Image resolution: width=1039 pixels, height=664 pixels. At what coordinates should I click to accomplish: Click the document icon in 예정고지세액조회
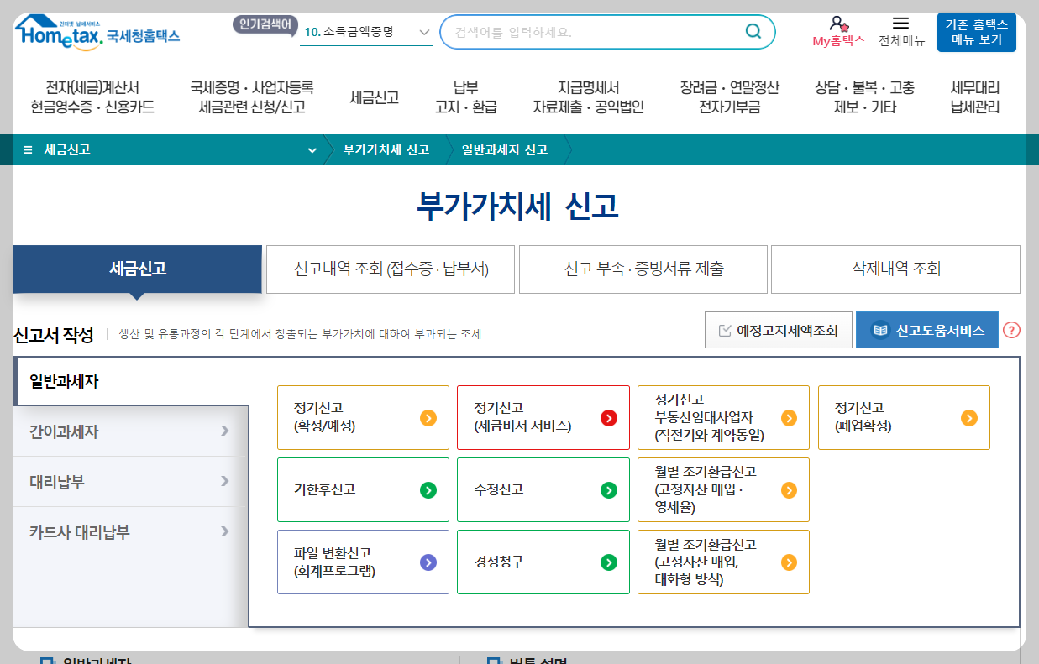722,329
